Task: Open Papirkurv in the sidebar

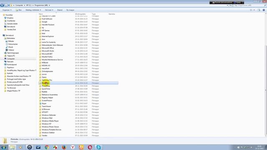Action: (10, 67)
